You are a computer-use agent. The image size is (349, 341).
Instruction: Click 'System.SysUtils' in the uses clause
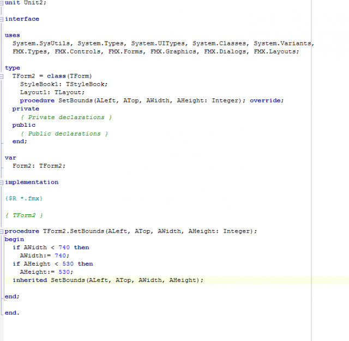click(41, 43)
